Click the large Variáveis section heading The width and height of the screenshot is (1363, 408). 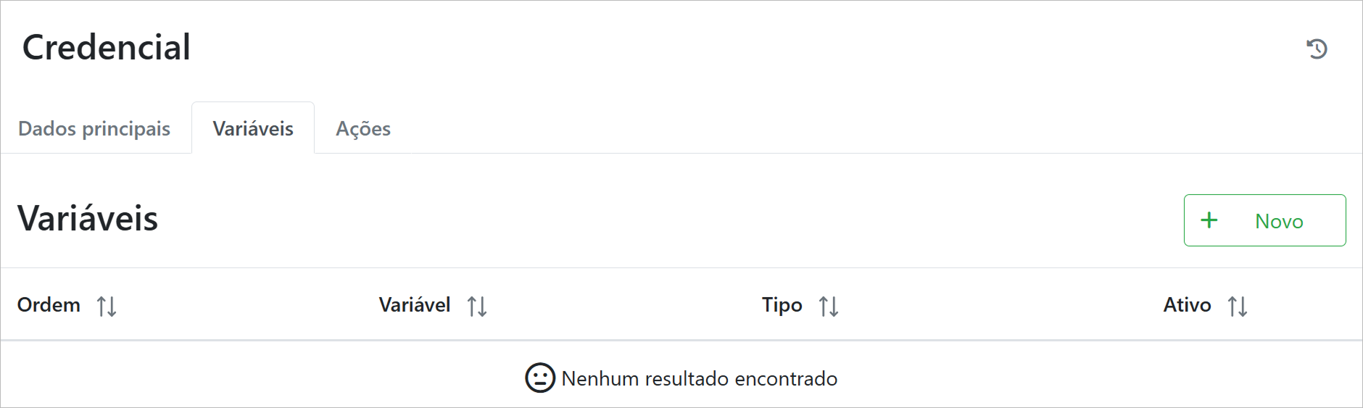click(88, 219)
